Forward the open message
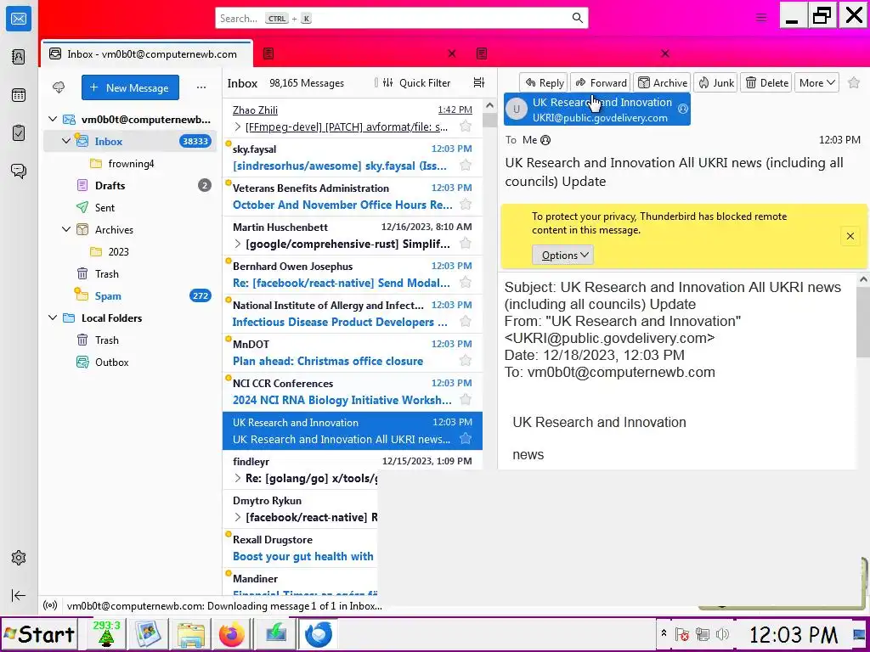The width and height of the screenshot is (870, 652). tap(601, 82)
